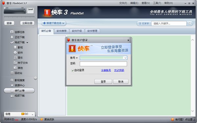Click the 视频下载 camera icon

(x=12, y=96)
